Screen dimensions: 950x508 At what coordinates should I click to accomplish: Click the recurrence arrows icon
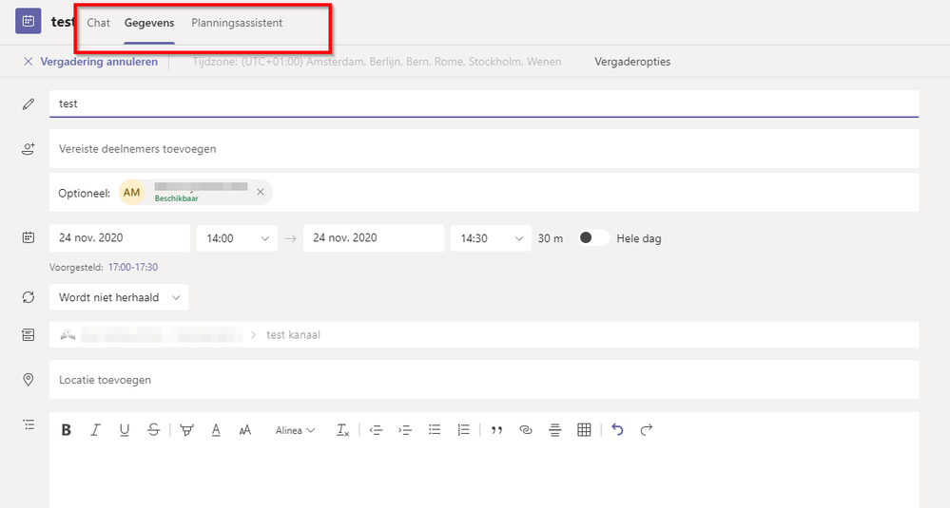[29, 297]
